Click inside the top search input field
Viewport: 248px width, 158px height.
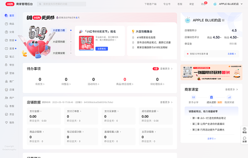(x=61, y=4)
